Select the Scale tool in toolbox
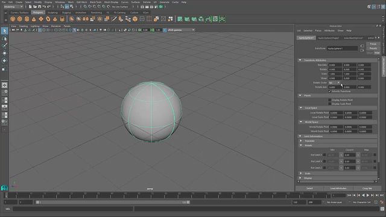The image size is (386, 217). [4, 69]
